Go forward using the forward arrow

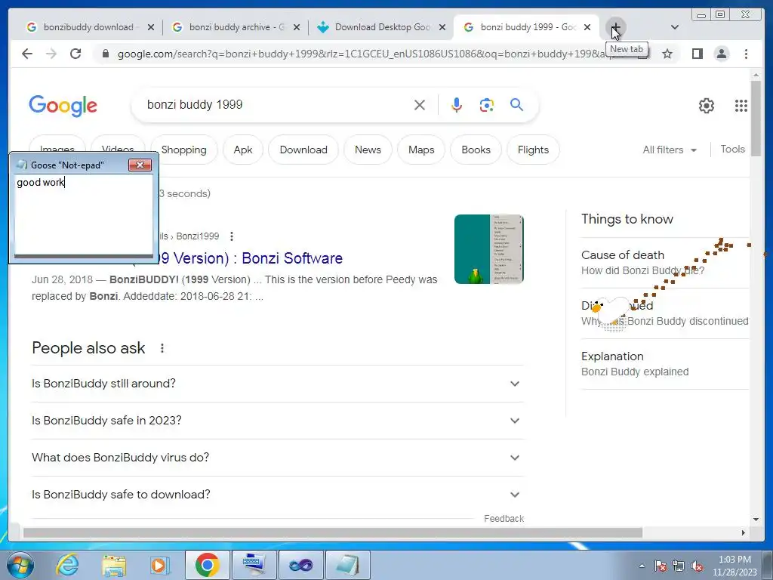tap(51, 54)
